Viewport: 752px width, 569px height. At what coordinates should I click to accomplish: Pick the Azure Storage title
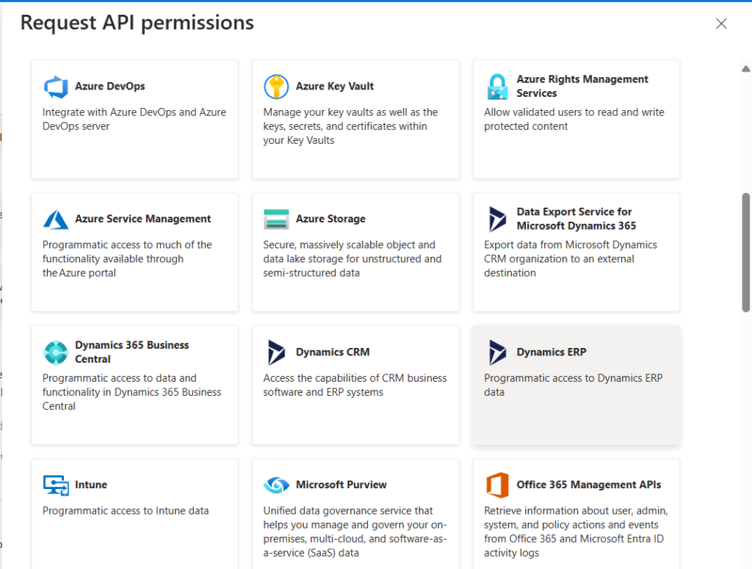click(x=330, y=219)
